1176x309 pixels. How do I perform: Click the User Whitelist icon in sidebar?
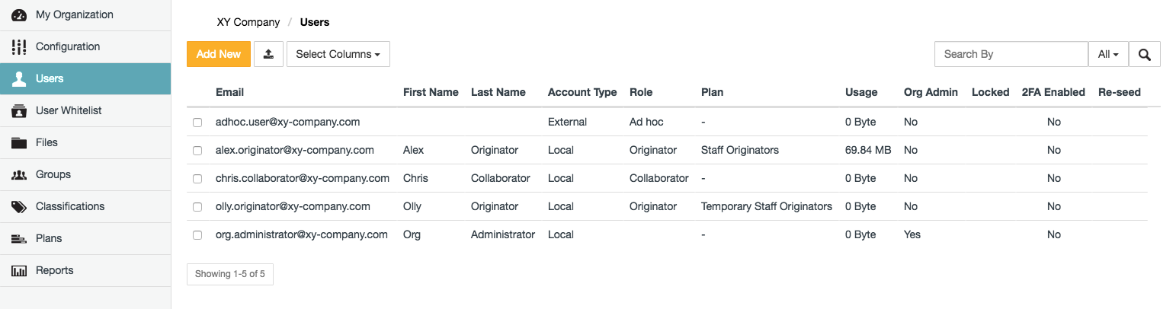[19, 110]
